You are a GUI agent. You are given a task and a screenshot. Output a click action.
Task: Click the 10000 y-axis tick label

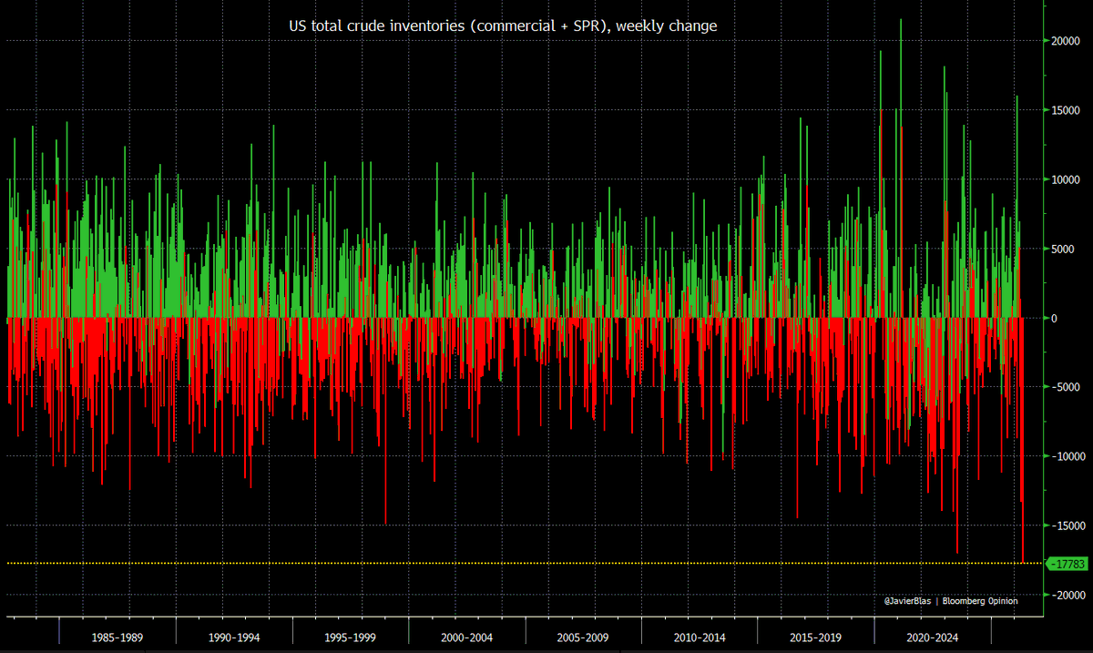coord(1065,179)
